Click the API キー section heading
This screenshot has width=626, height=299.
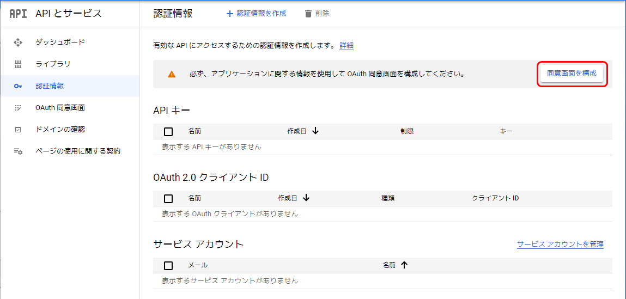[x=172, y=110]
